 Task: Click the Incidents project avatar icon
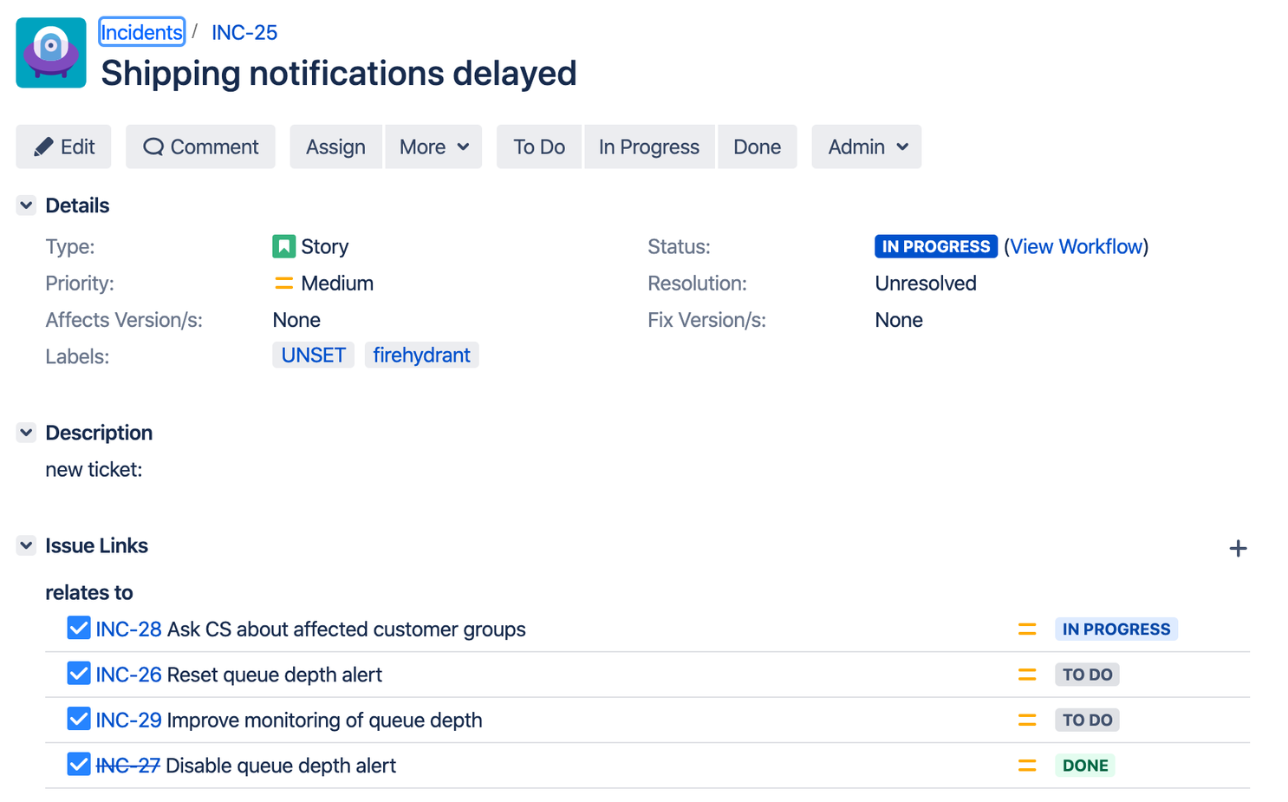click(x=51, y=53)
